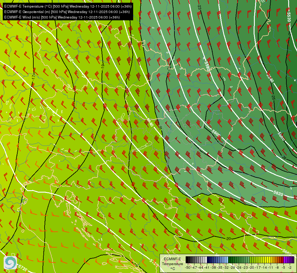The height and width of the screenshot is (273, 297).
Task: Click the 5600 geopotential contour label
Action: point(216,133)
